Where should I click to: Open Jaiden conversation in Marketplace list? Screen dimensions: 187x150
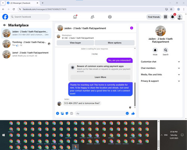(26, 33)
